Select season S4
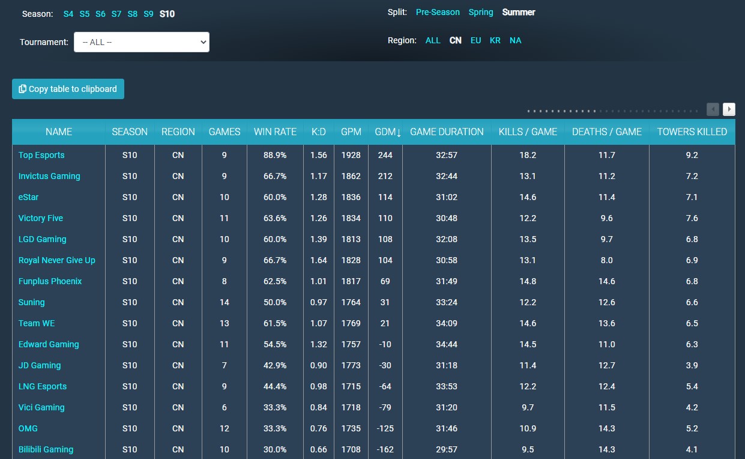Viewport: 745px width, 459px height. pyautogui.click(x=68, y=13)
